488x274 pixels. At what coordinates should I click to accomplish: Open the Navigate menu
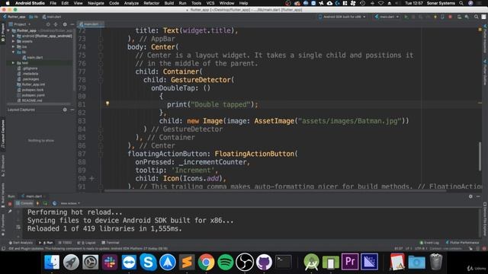(x=96, y=3)
